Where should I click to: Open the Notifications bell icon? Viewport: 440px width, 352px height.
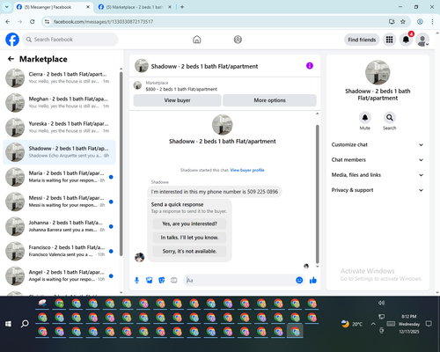click(406, 40)
